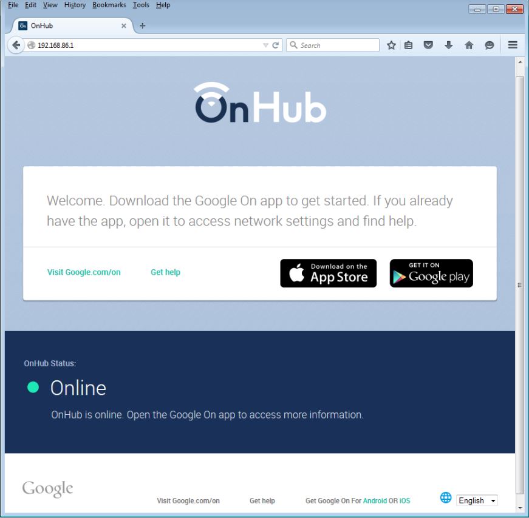The width and height of the screenshot is (529, 518).
Task: Click the scrollbar down arrow
Action: click(520, 508)
